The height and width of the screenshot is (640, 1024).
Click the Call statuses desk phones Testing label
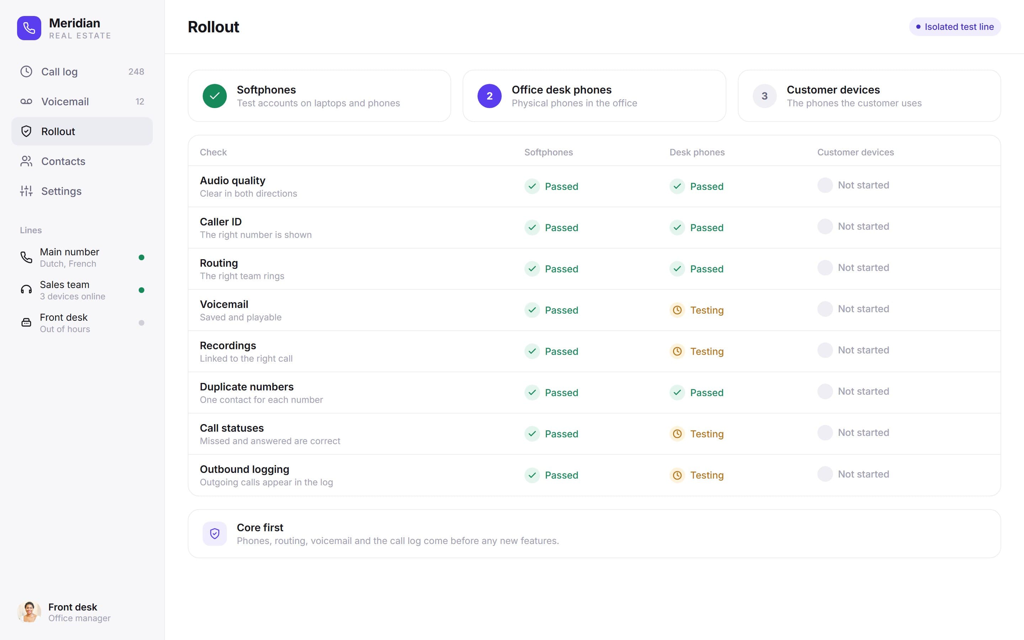pyautogui.click(x=707, y=434)
